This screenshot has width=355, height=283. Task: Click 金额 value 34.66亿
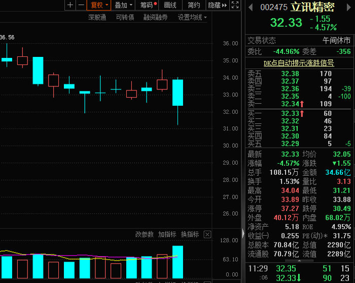tap(338, 173)
